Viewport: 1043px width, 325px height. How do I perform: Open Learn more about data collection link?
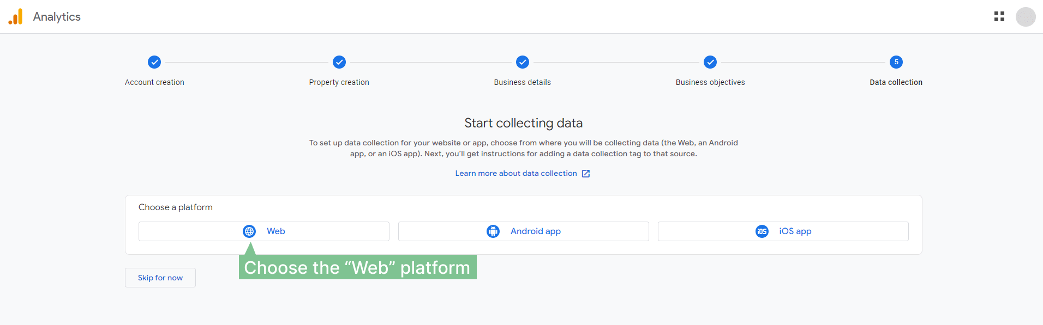(x=516, y=173)
